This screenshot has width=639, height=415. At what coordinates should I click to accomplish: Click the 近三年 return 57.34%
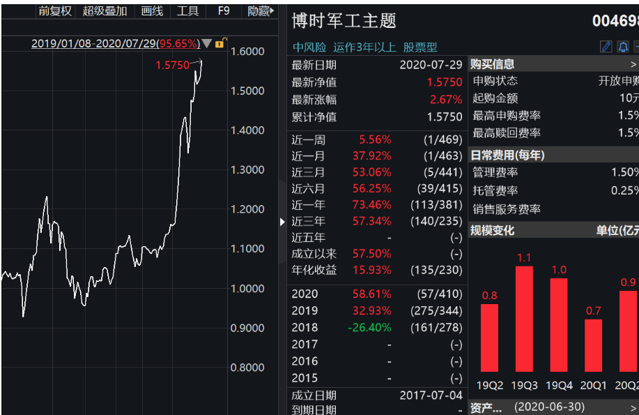(371, 221)
